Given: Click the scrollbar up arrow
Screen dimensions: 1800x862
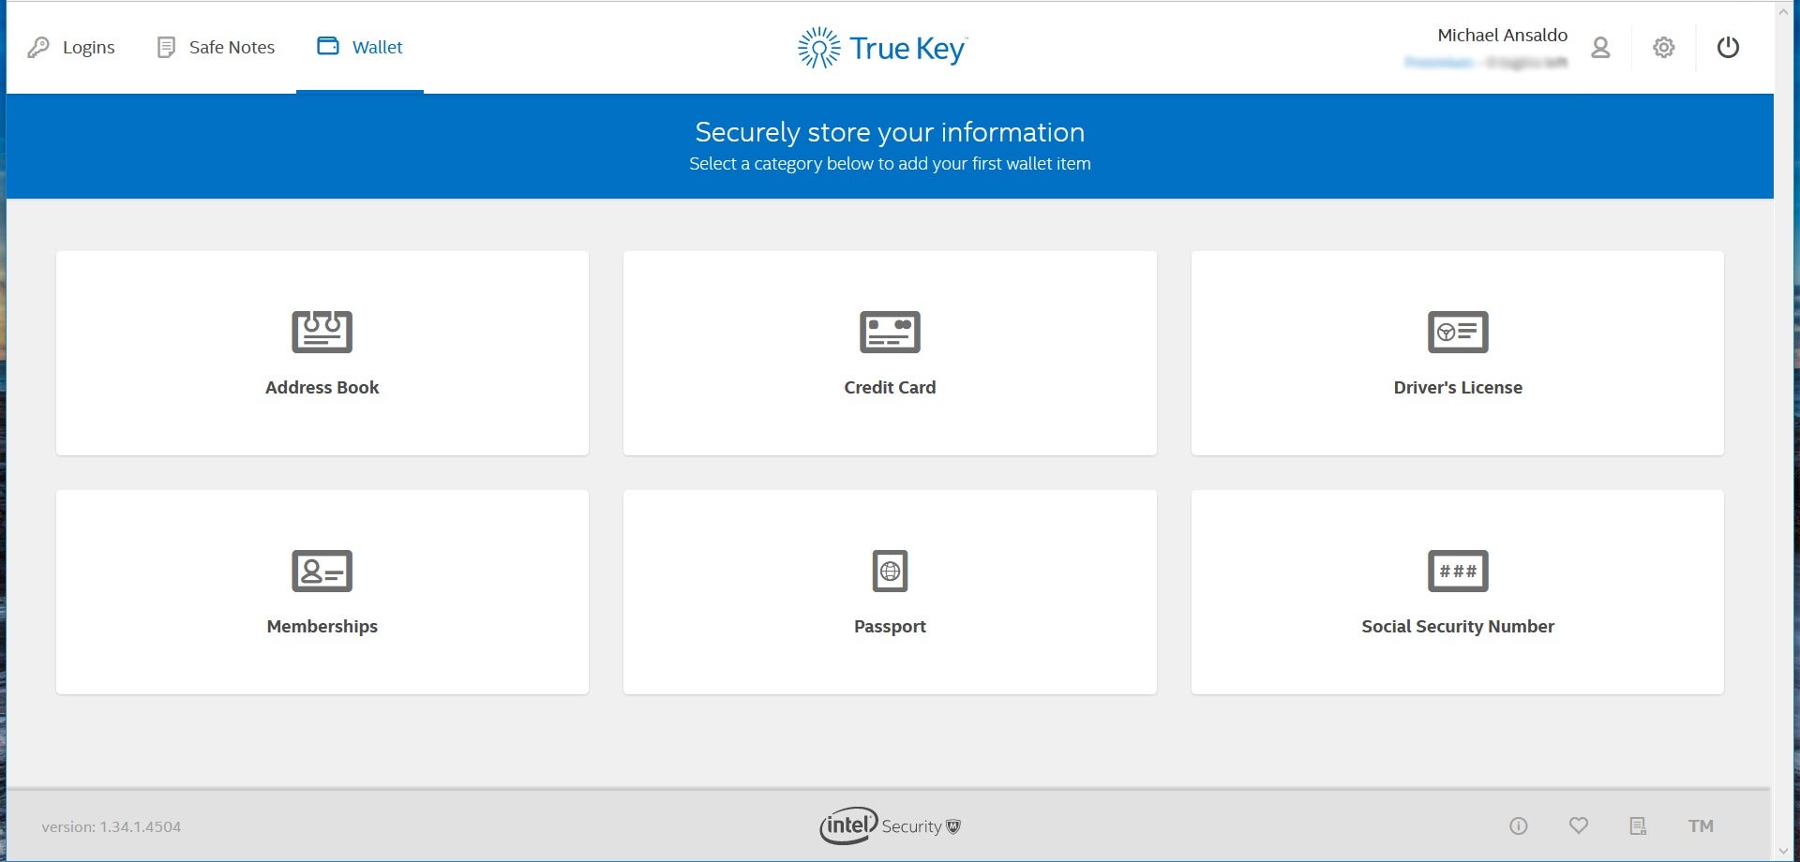Looking at the screenshot, I should tap(1784, 12).
